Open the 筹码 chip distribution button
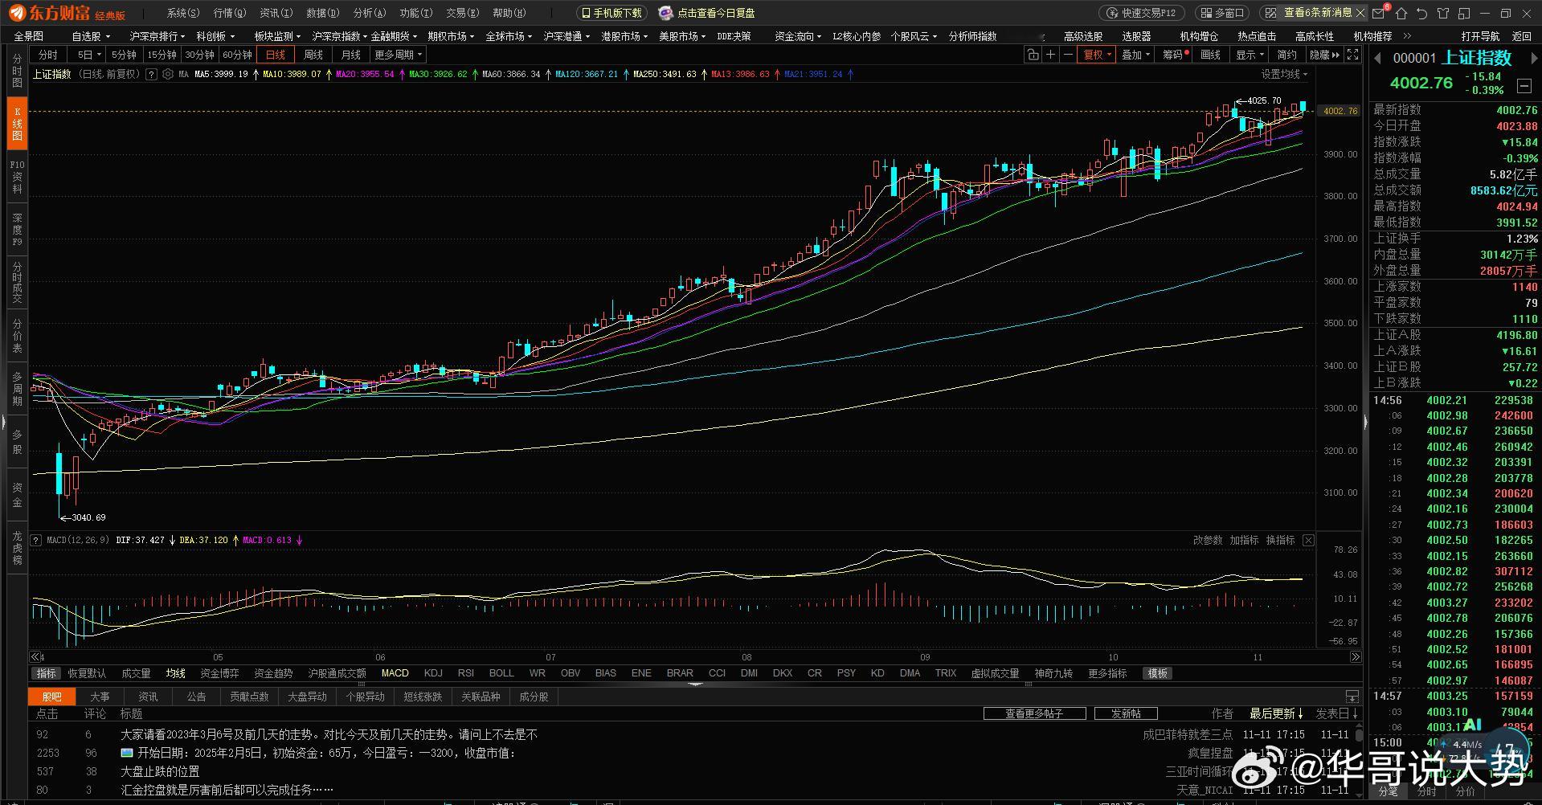Viewport: 1542px width, 805px height. click(x=1173, y=55)
